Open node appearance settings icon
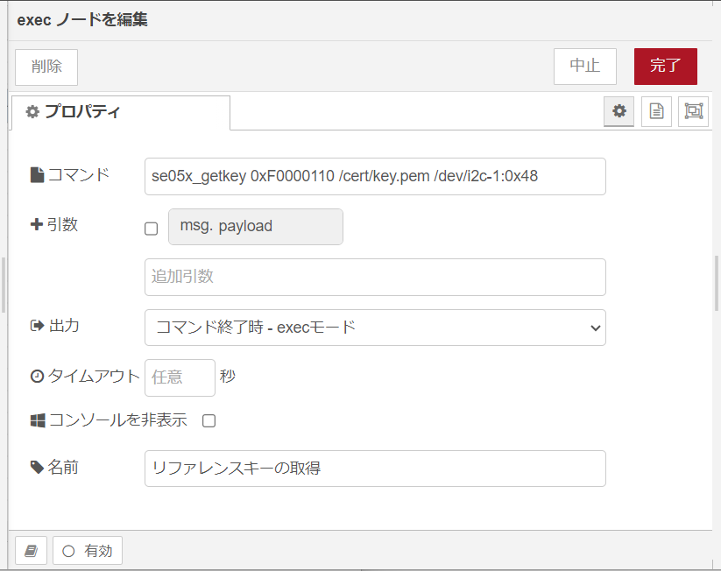 (x=694, y=111)
